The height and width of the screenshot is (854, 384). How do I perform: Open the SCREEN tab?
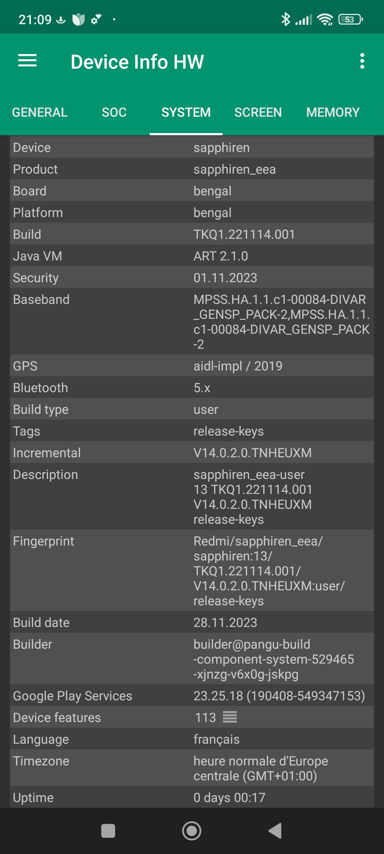(x=258, y=112)
